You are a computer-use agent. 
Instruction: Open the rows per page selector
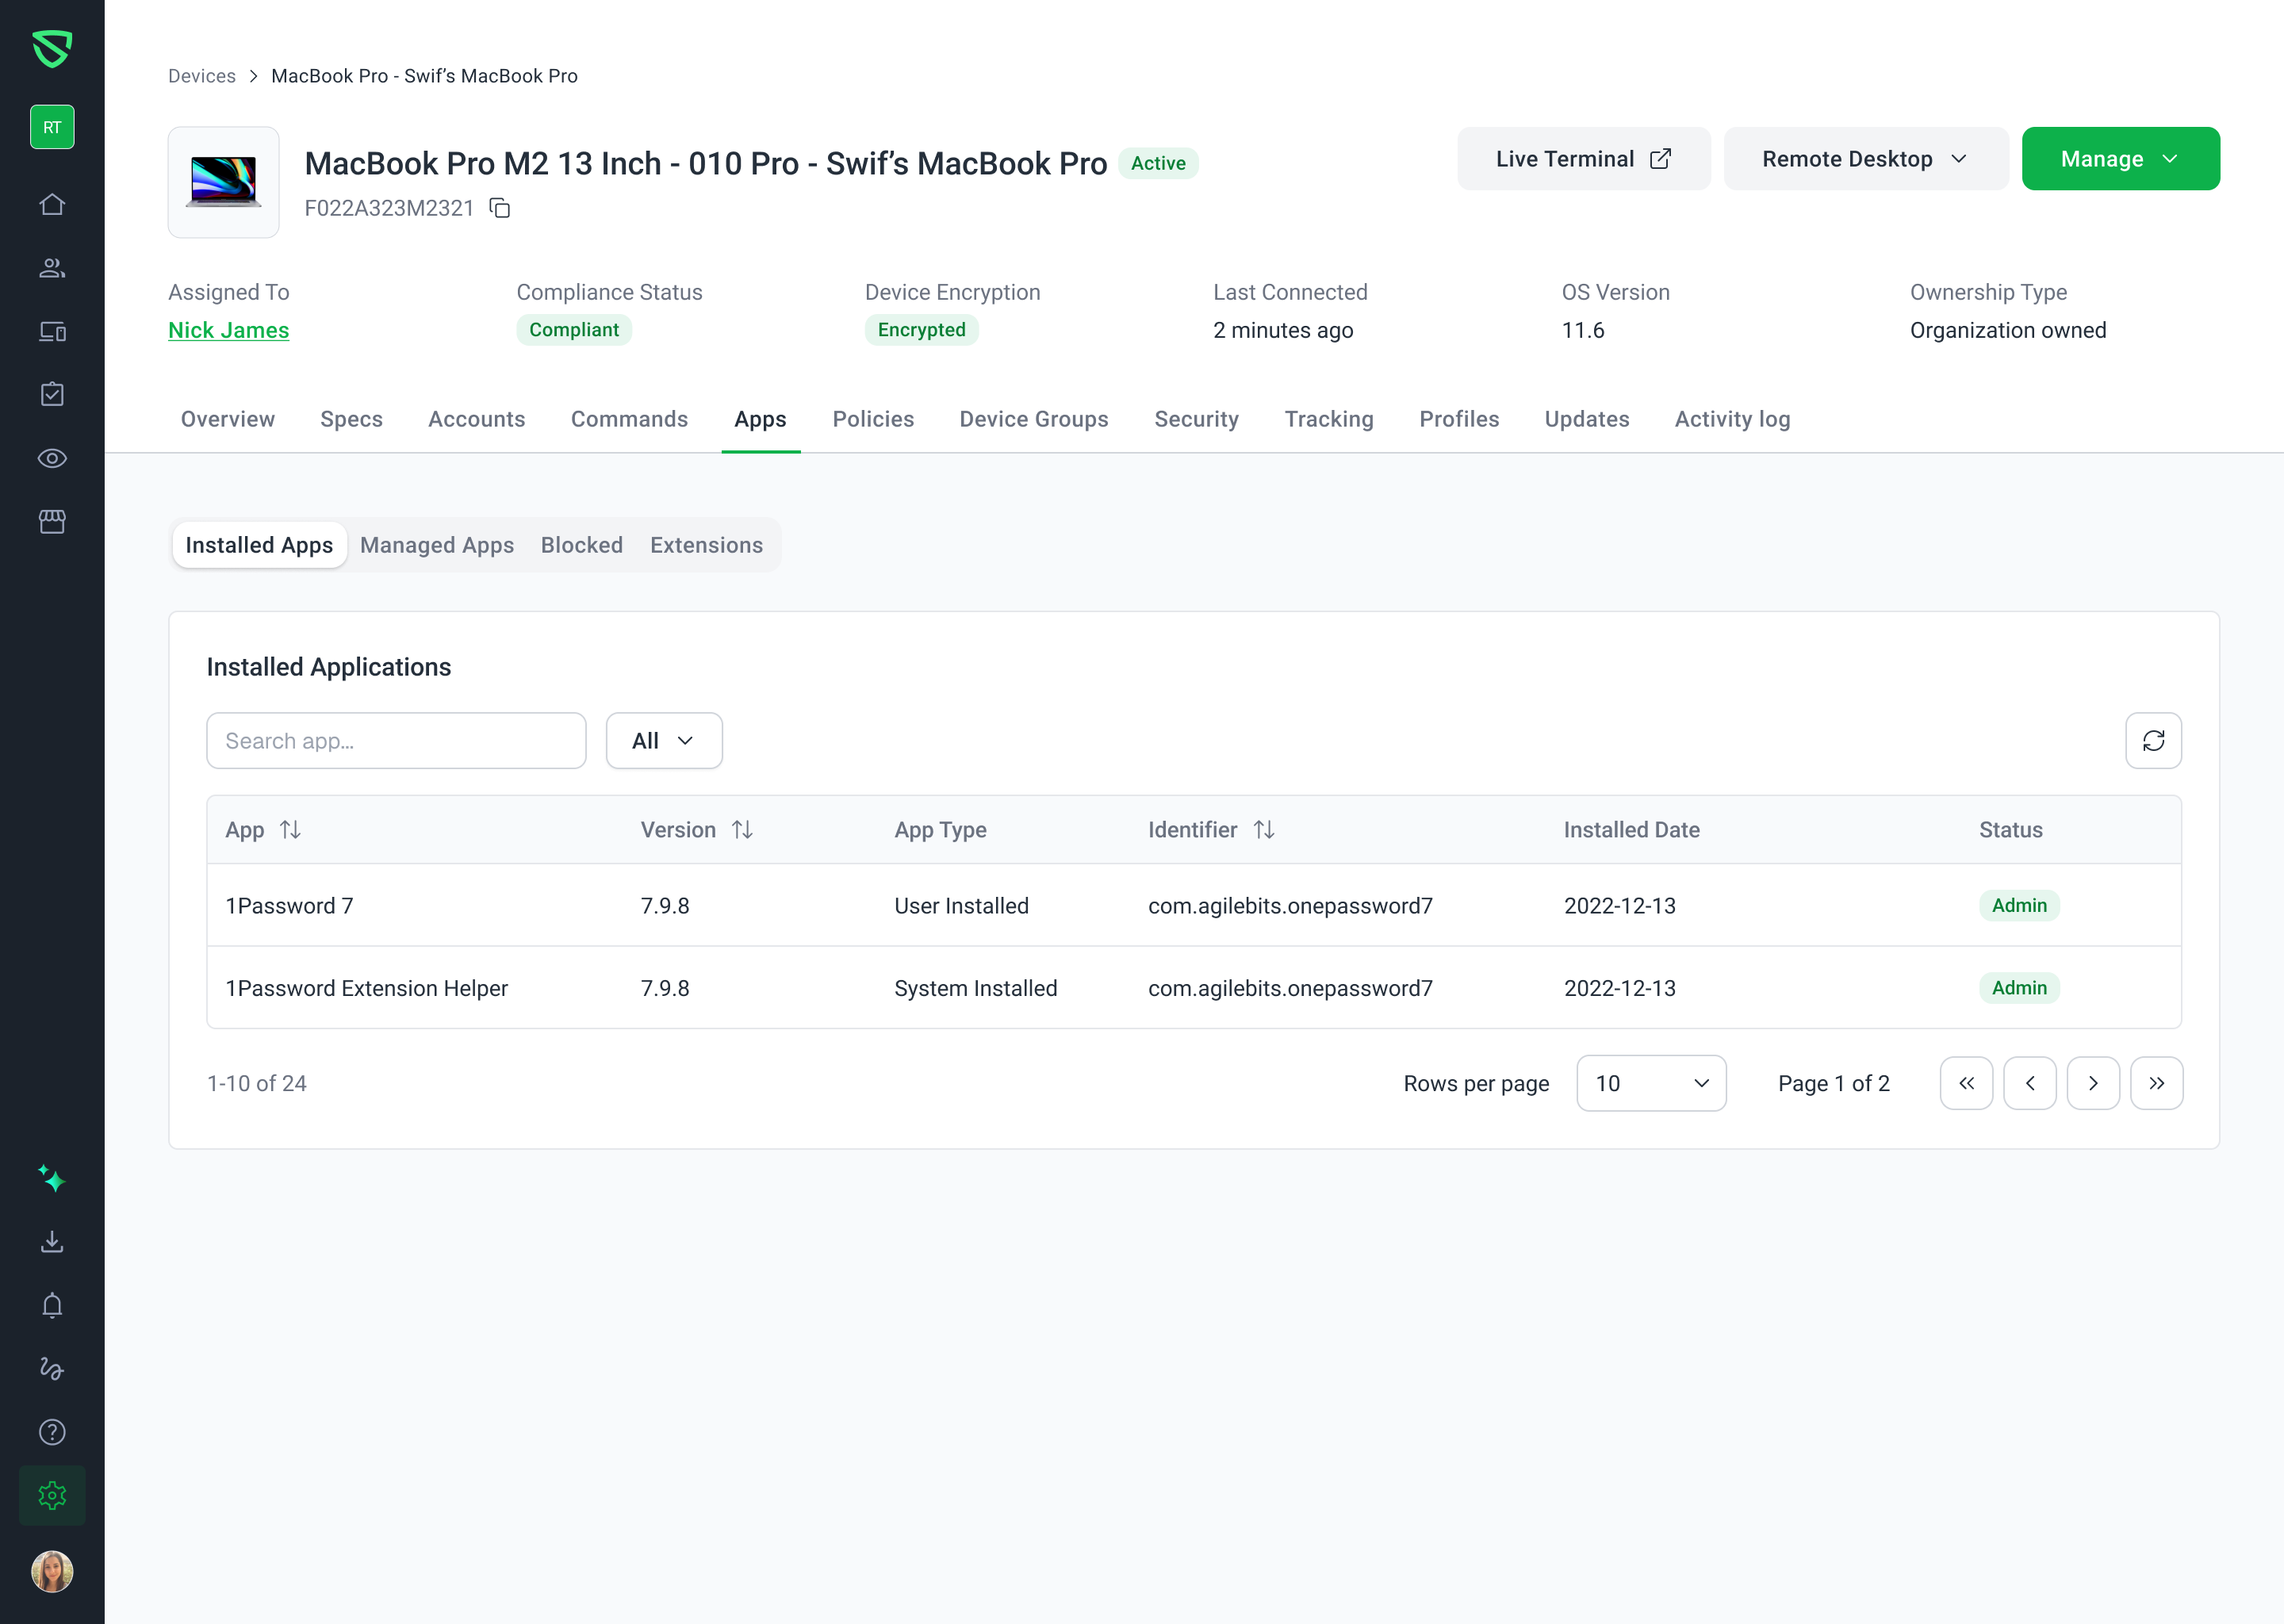[1650, 1083]
